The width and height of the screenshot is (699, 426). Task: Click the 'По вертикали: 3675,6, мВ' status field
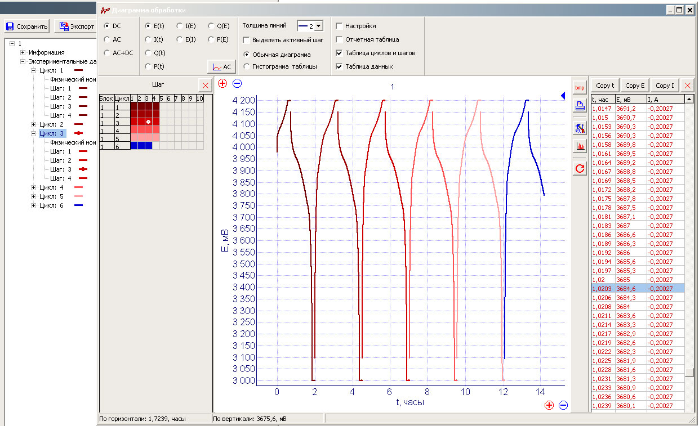pos(268,419)
